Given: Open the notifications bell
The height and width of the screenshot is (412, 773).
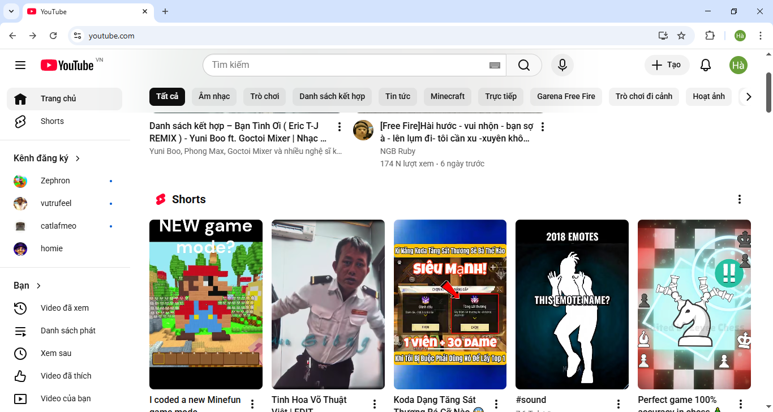Looking at the screenshot, I should [705, 65].
